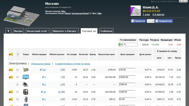Click the $20 902.88 purchase price cell

[110, 77]
